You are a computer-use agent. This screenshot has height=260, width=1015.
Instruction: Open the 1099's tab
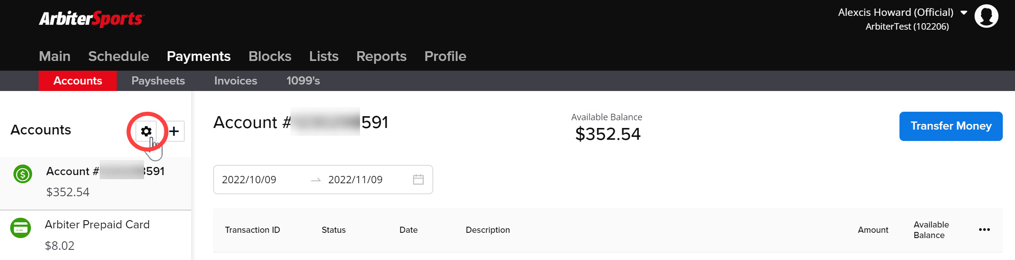(303, 80)
